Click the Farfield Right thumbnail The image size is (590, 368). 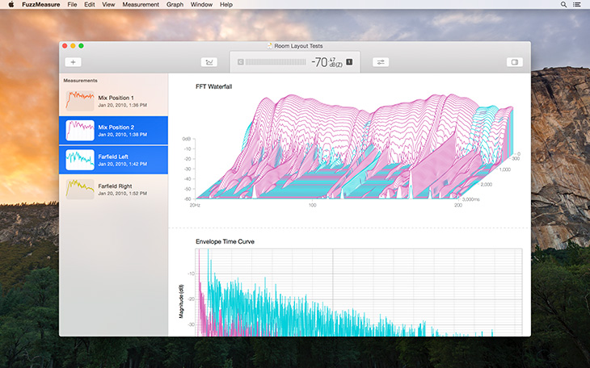pos(78,188)
